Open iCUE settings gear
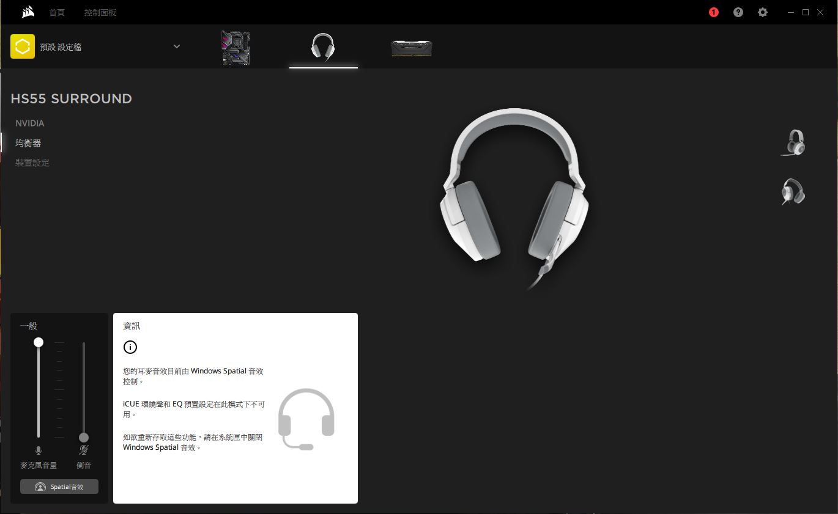The width and height of the screenshot is (838, 514). pyautogui.click(x=763, y=12)
